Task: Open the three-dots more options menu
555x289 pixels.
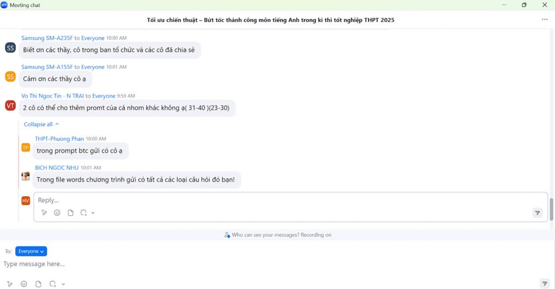Action: click(545, 20)
